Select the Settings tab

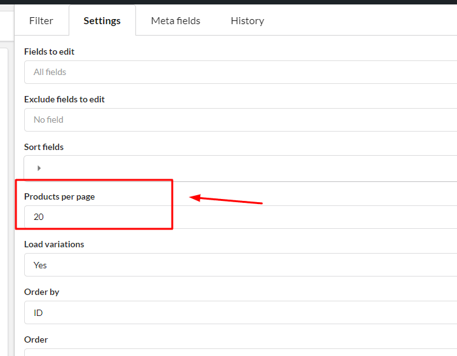[102, 21]
